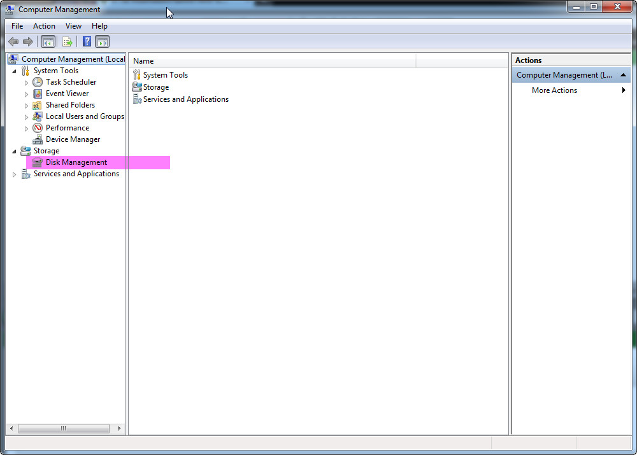Select Disk Management in the tree

(76, 162)
